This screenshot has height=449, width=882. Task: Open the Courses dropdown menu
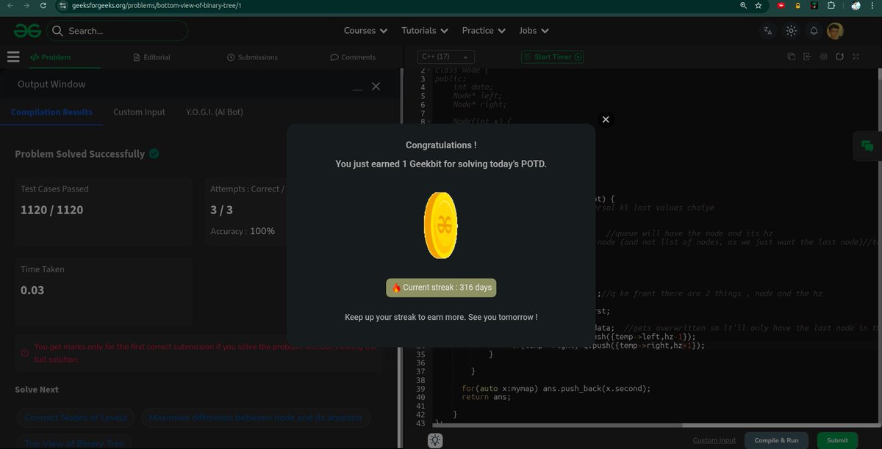(365, 31)
